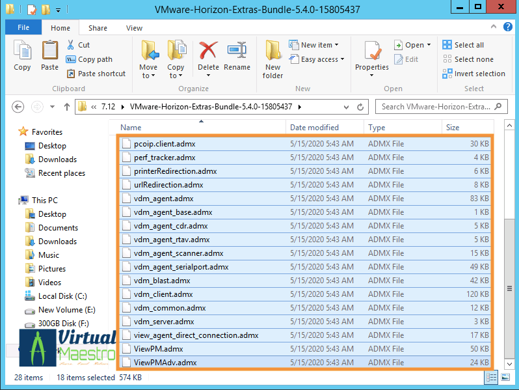Create a New folder from ribbon

pyautogui.click(x=273, y=59)
